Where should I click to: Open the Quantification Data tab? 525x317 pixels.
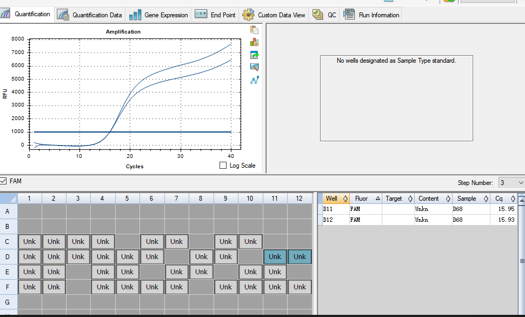tap(90, 15)
